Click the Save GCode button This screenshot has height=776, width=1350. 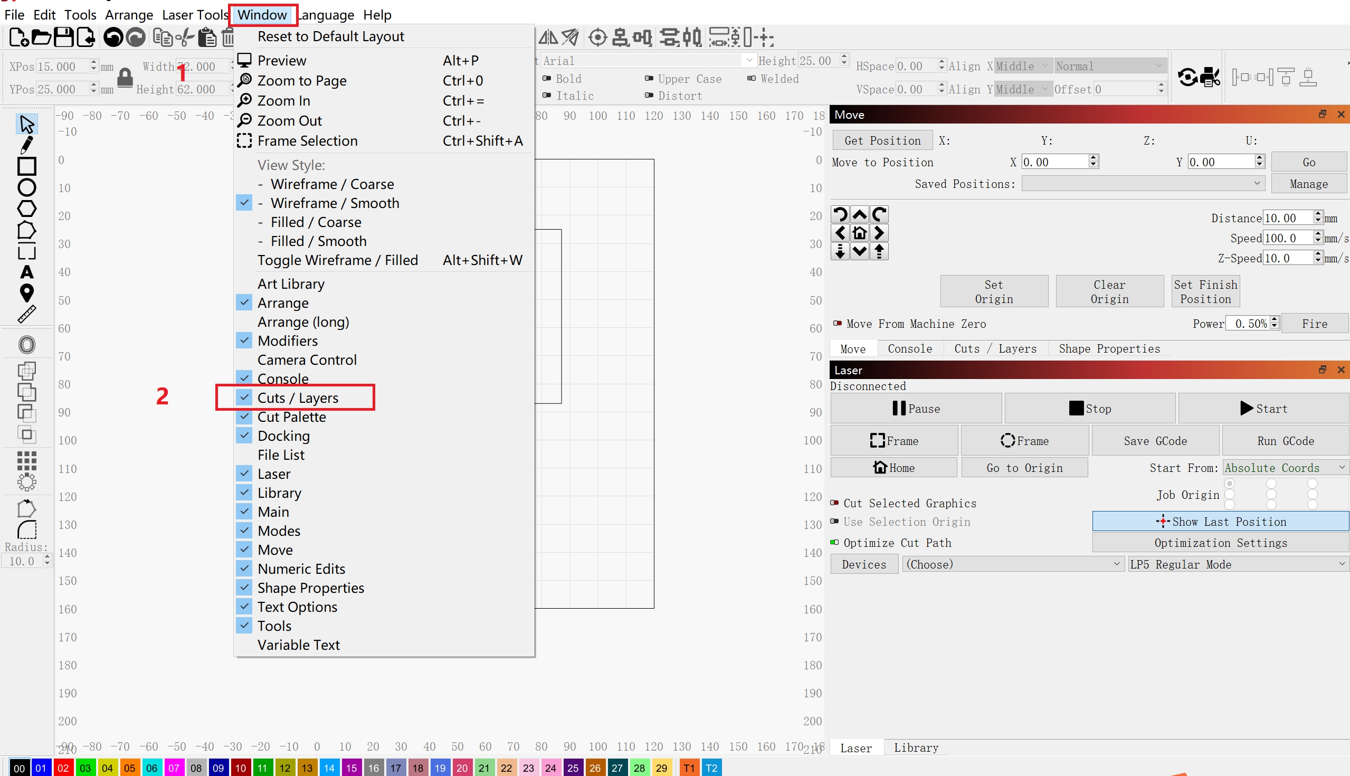(1155, 440)
